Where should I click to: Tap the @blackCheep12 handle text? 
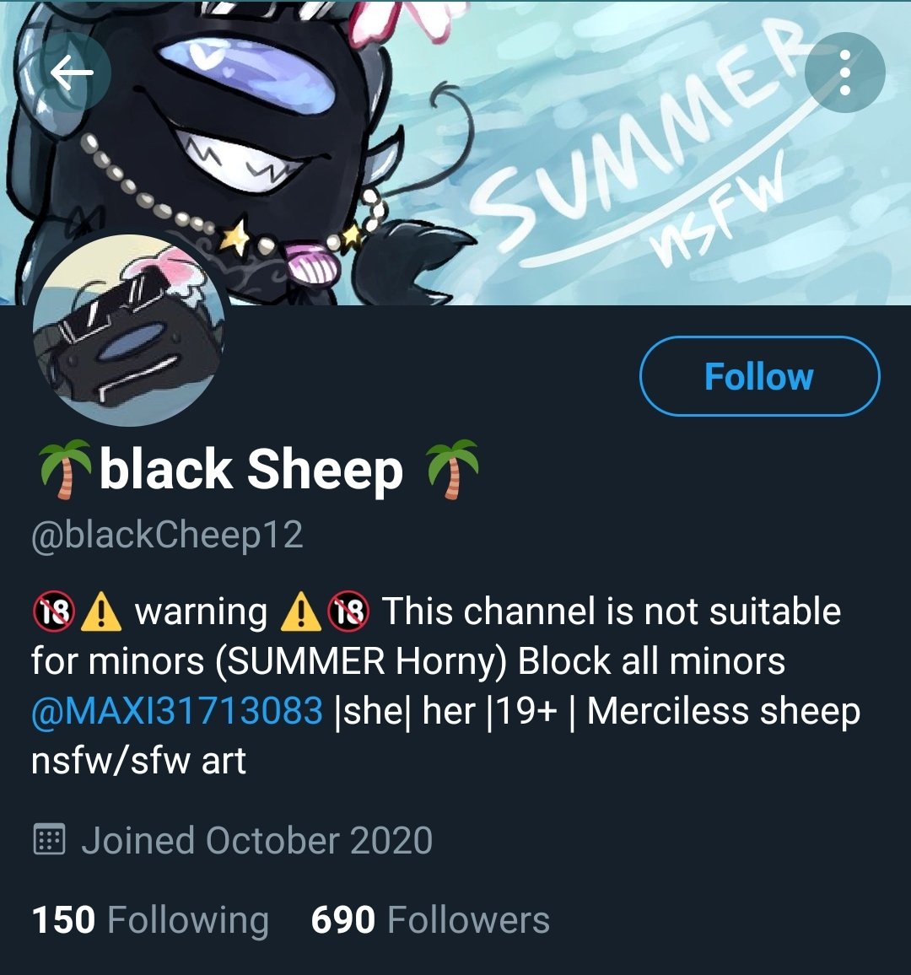coord(167,535)
